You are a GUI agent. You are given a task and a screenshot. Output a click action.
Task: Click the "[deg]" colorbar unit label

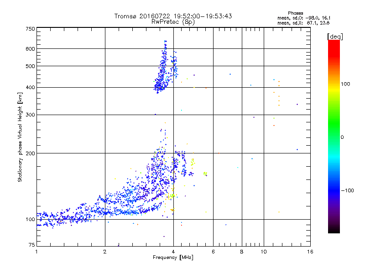[x=335, y=37]
